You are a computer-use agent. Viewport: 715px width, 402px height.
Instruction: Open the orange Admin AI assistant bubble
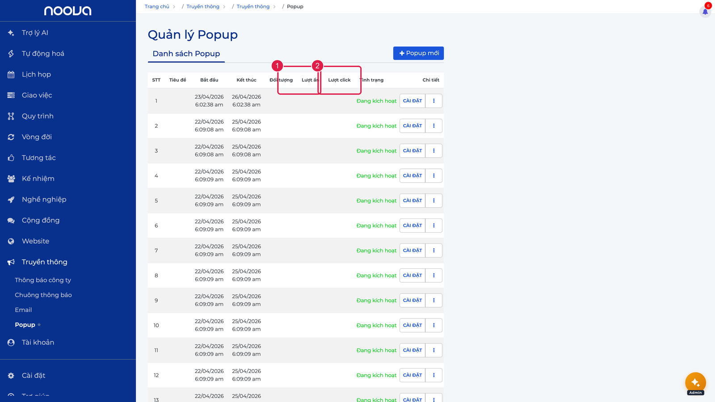pos(695,383)
